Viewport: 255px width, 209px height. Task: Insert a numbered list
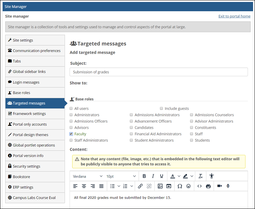(125, 186)
